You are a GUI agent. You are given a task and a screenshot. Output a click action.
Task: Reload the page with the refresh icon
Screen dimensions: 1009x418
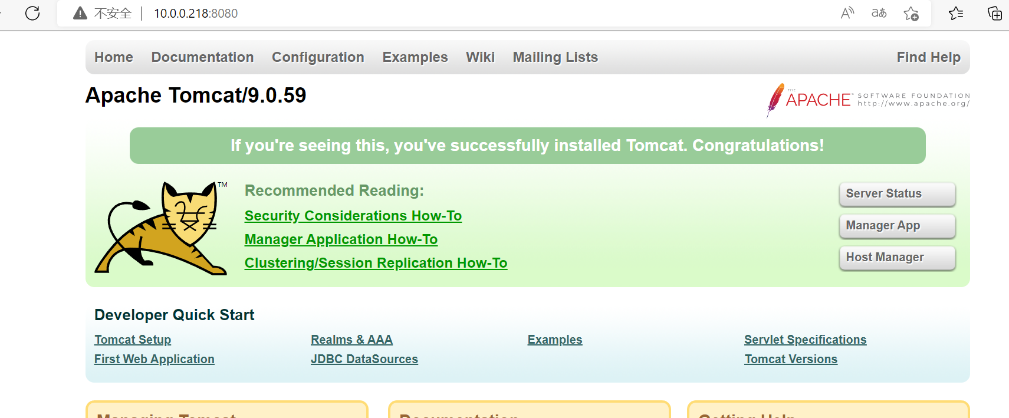point(32,13)
